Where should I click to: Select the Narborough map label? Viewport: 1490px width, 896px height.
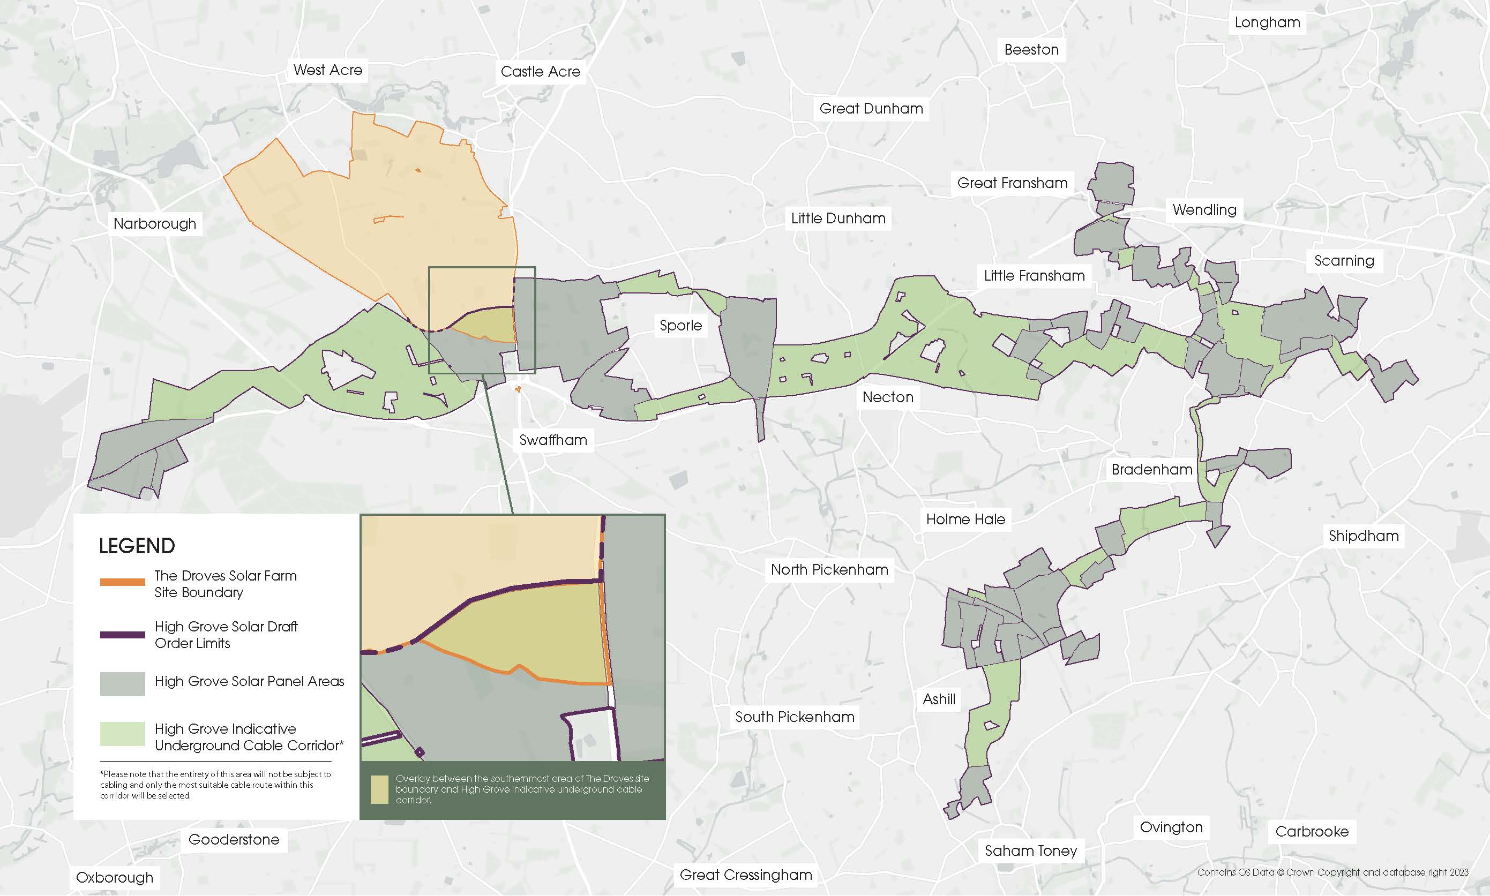155,223
